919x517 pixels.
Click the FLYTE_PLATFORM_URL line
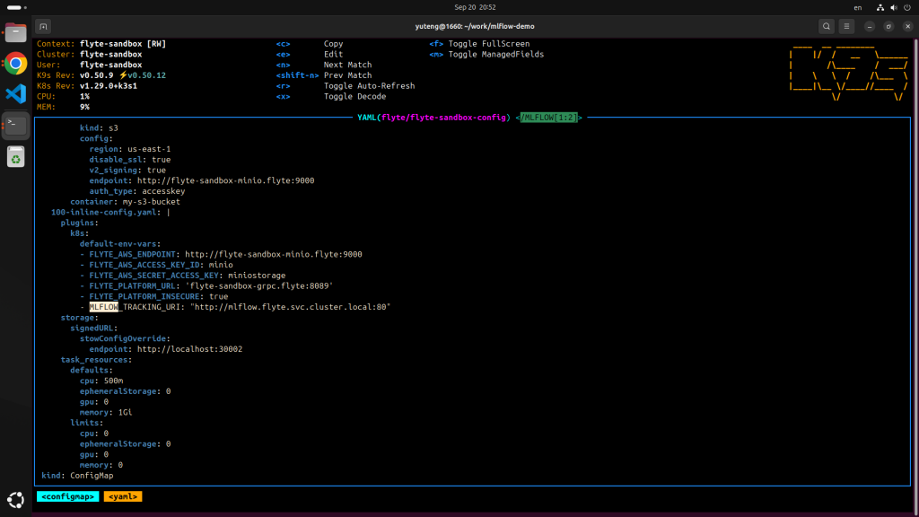(x=206, y=286)
